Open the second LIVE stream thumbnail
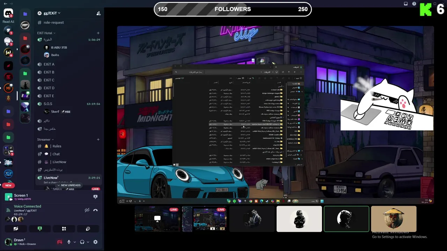 [x=204, y=219]
